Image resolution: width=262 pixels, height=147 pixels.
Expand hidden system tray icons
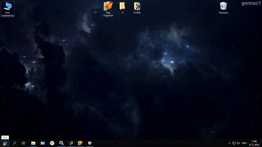click(229, 143)
